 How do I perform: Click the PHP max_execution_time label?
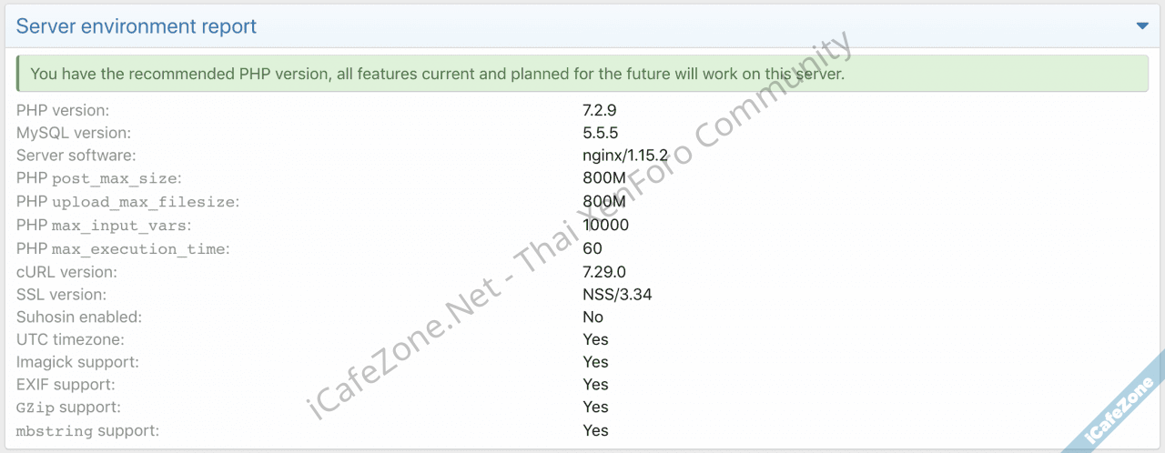(123, 248)
